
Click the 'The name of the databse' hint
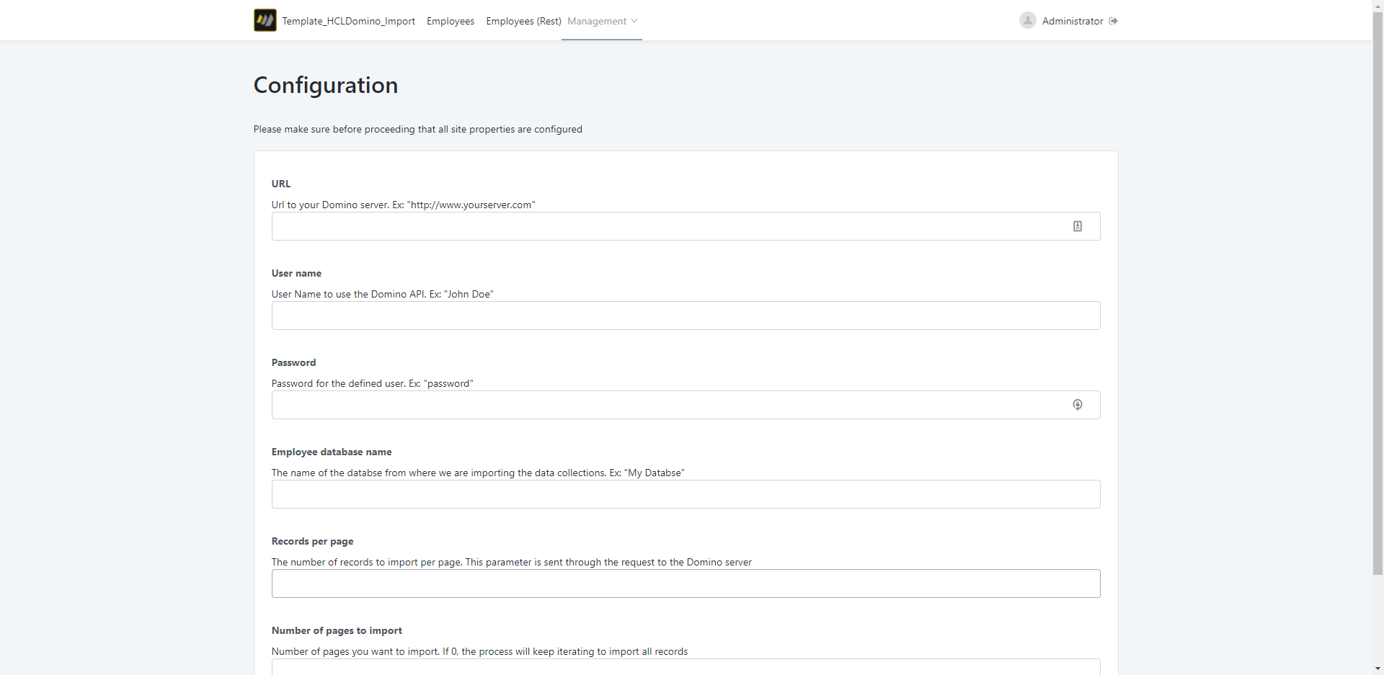coord(478,473)
